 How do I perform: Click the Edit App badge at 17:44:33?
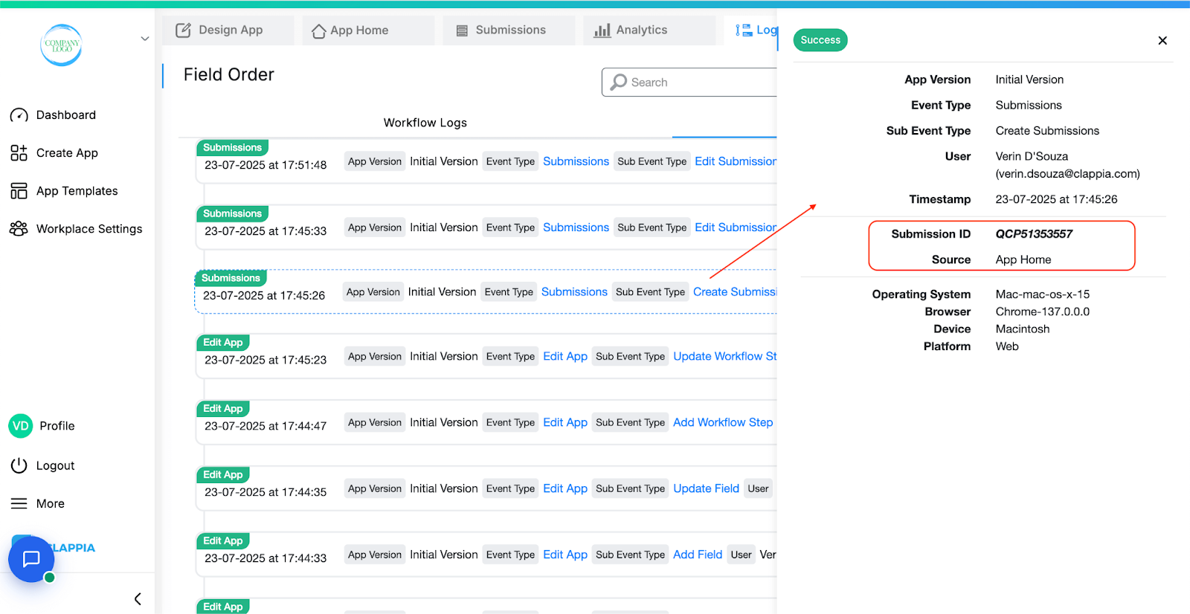pyautogui.click(x=223, y=541)
